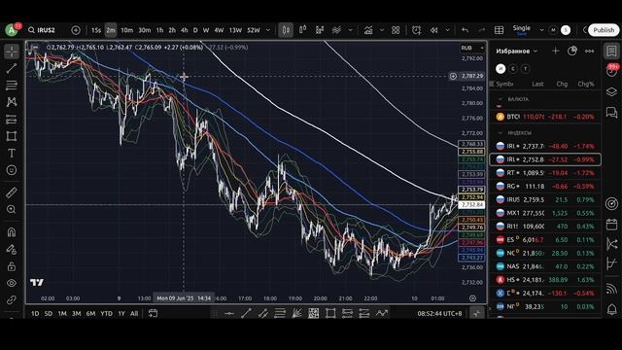Select the 4h timeframe
Image resolution: width=622 pixels, height=350 pixels.
[x=184, y=30]
